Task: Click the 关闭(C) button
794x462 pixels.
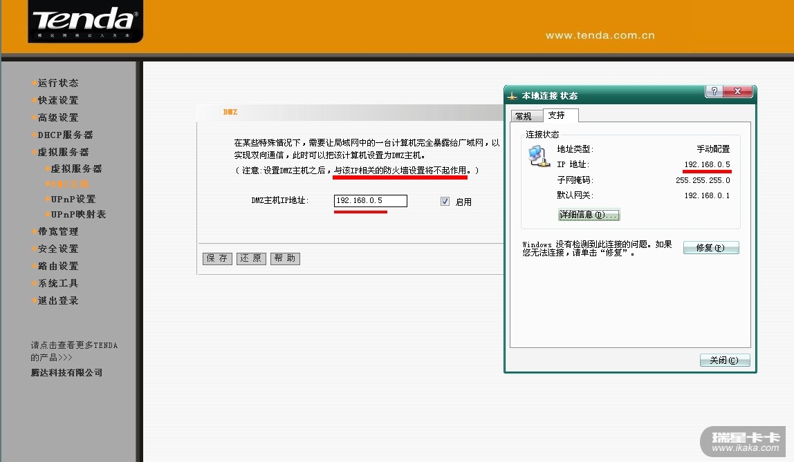Action: [x=725, y=360]
